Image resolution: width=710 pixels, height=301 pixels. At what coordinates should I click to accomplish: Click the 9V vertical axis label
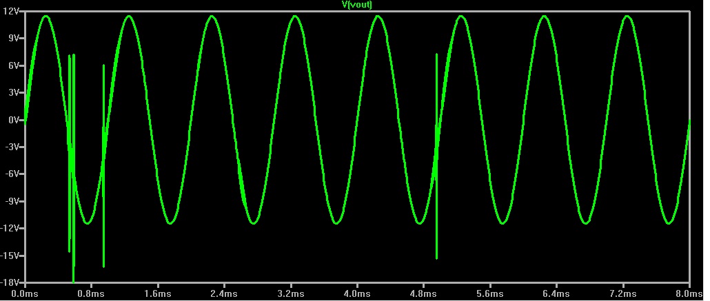[x=14, y=39]
